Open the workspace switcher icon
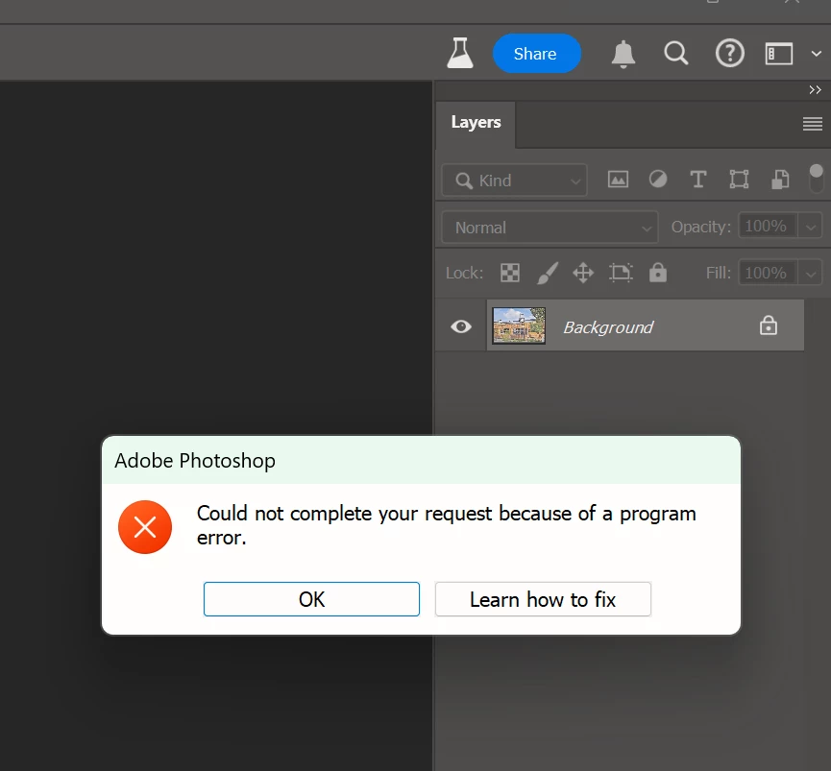Viewport: 831px width, 771px height. pyautogui.click(x=778, y=54)
